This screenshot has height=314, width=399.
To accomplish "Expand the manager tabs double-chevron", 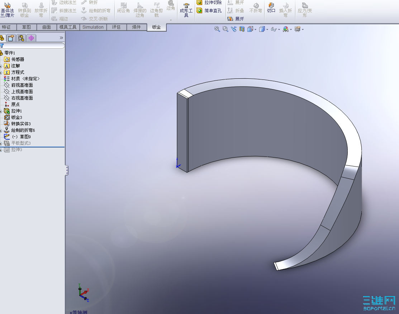I will 61,38.
